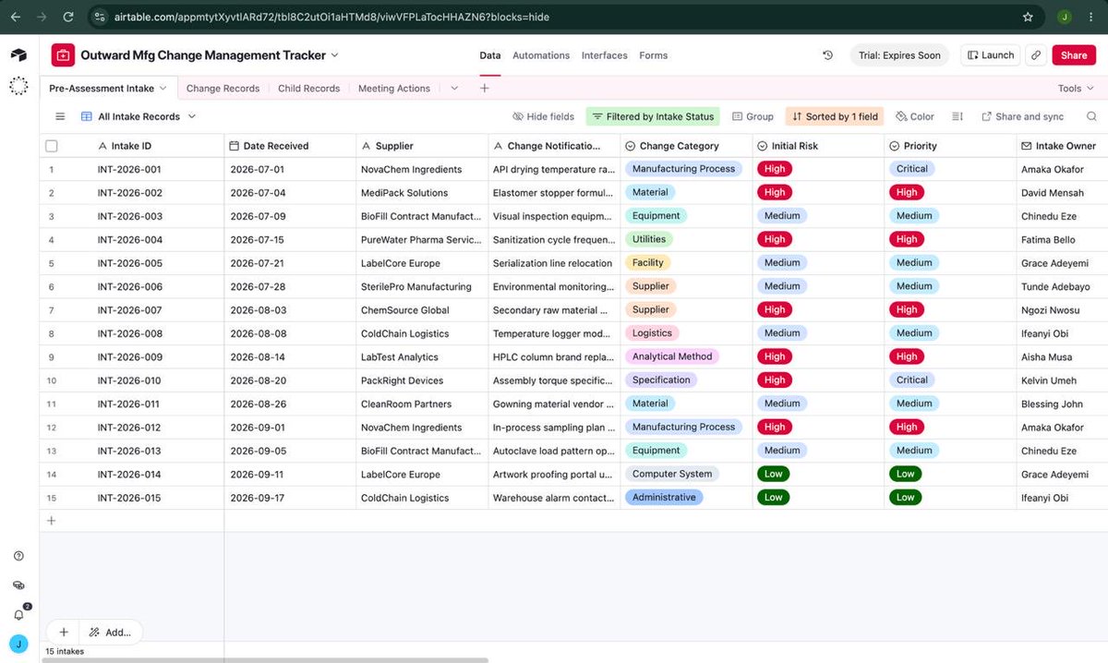Click Fatima Bello owner cell
The height and width of the screenshot is (663, 1108).
[1062, 240]
